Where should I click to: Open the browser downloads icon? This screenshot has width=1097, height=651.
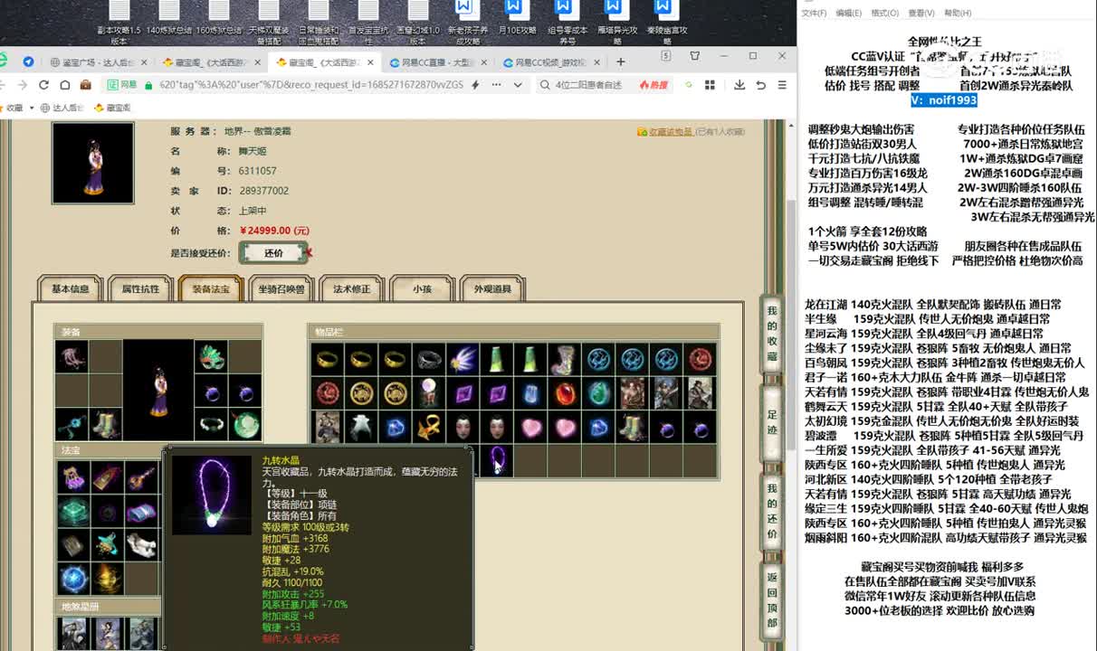739,85
